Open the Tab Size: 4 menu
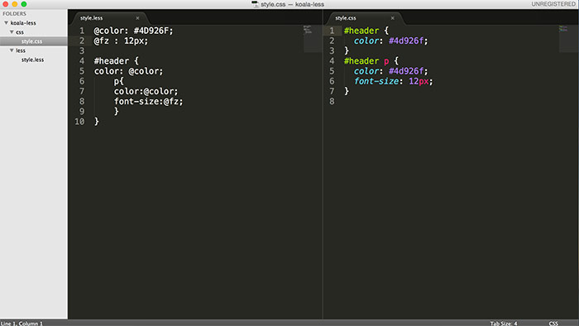The height and width of the screenshot is (326, 579). (504, 324)
